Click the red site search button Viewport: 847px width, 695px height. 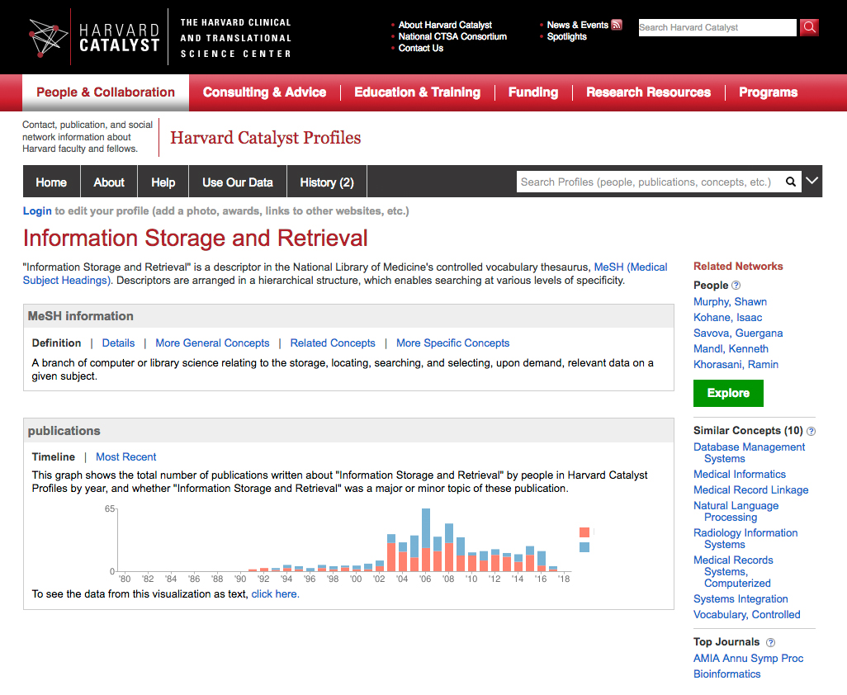(809, 27)
